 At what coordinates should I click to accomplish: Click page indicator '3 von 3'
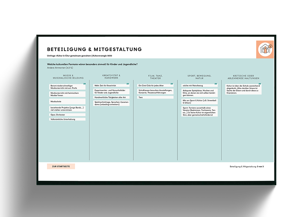click(260, 167)
